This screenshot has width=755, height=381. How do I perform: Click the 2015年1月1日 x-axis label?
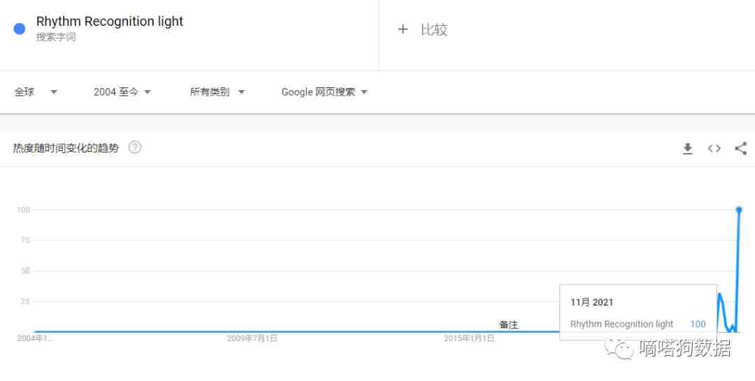click(x=469, y=338)
